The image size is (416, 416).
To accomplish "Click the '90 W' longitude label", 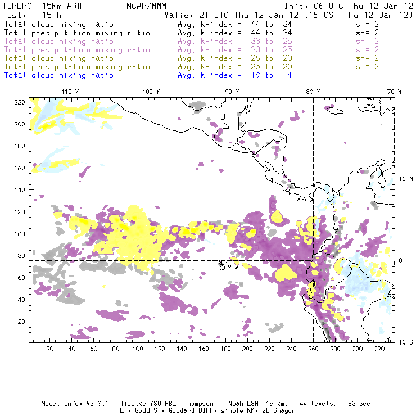I will pyautogui.click(x=232, y=92).
